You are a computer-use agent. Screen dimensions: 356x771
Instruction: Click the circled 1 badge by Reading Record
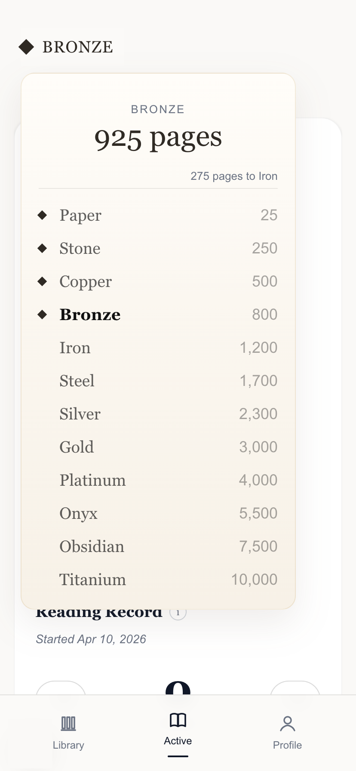pos(178,613)
